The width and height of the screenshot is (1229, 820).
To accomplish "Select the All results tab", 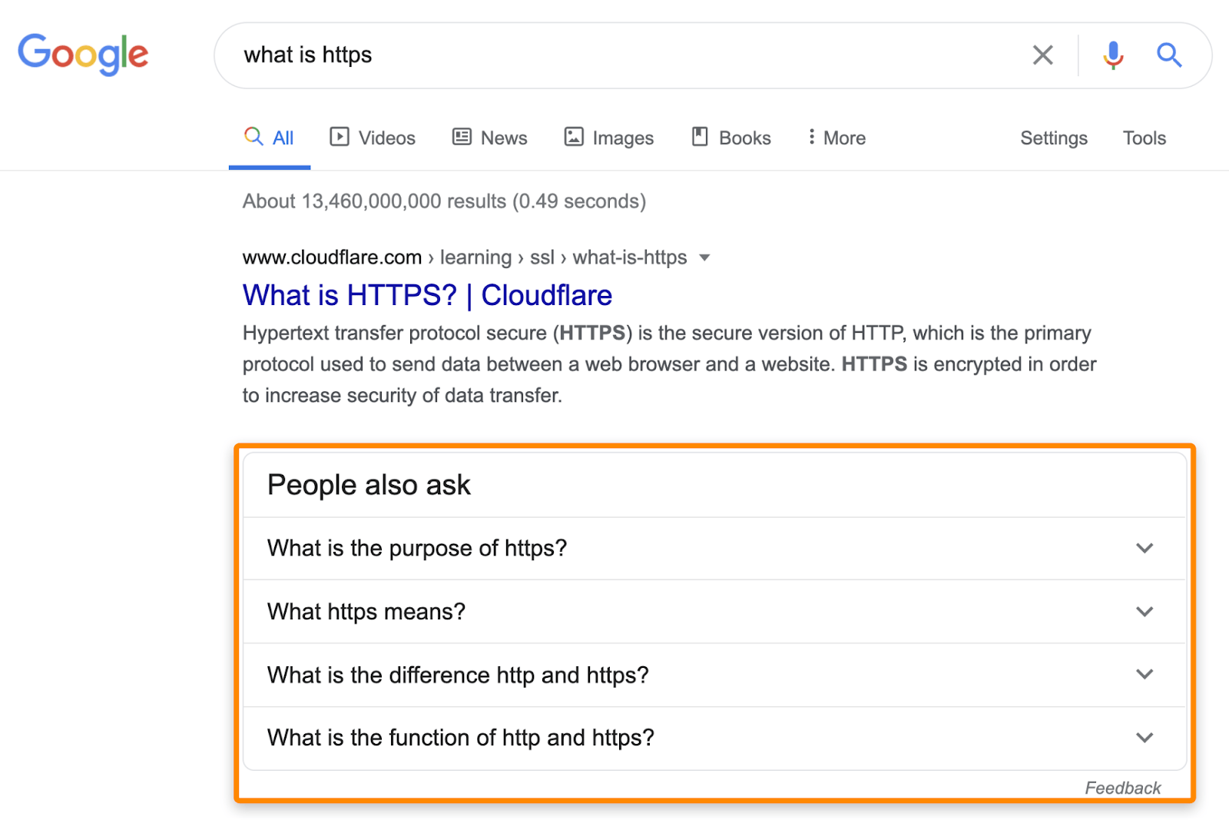I will [x=270, y=138].
